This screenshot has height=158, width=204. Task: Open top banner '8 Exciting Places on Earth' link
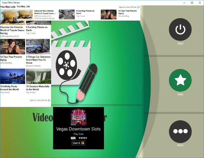point(85,12)
